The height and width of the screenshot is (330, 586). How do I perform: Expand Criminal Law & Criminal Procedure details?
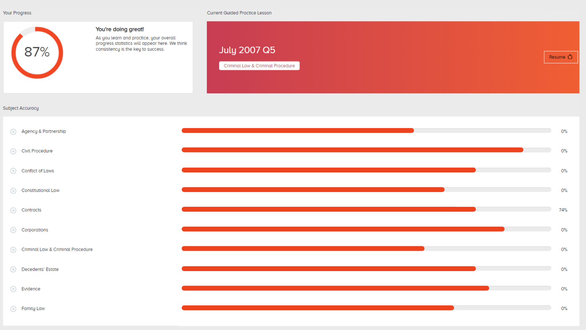[13, 250]
